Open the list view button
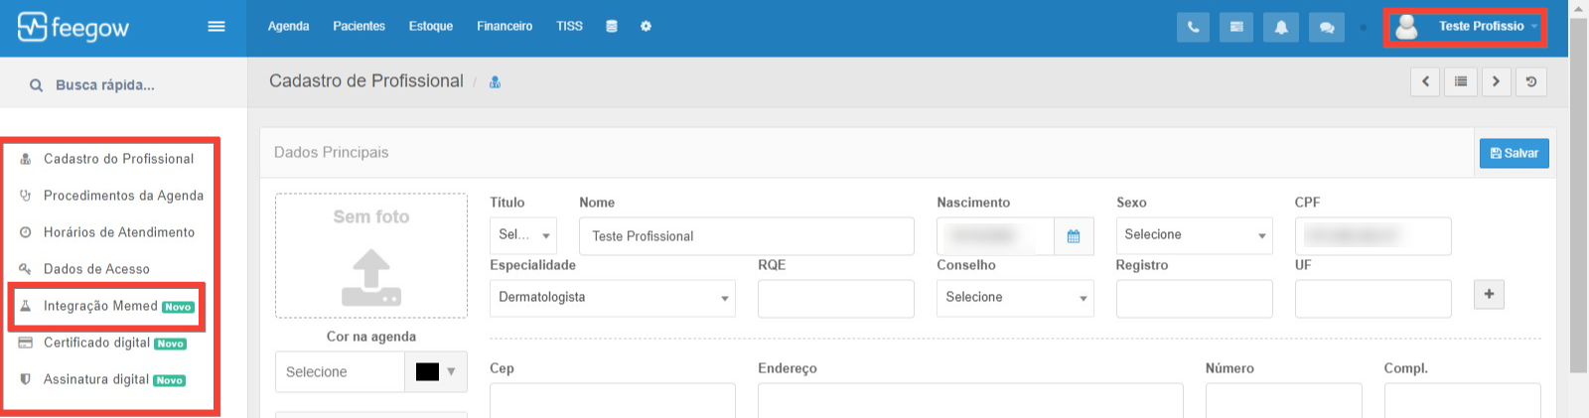Viewport: 1589px width, 418px height. pos(1461,81)
